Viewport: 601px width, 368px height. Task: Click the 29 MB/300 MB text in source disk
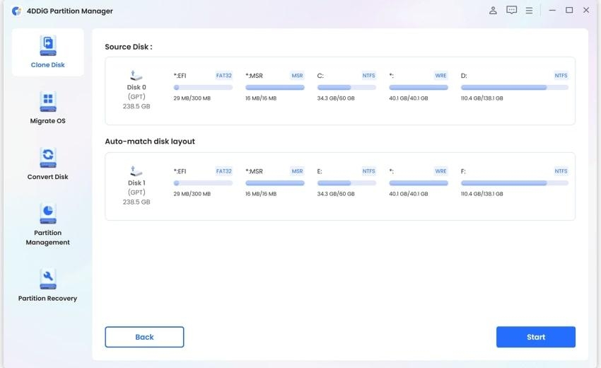[x=192, y=98]
